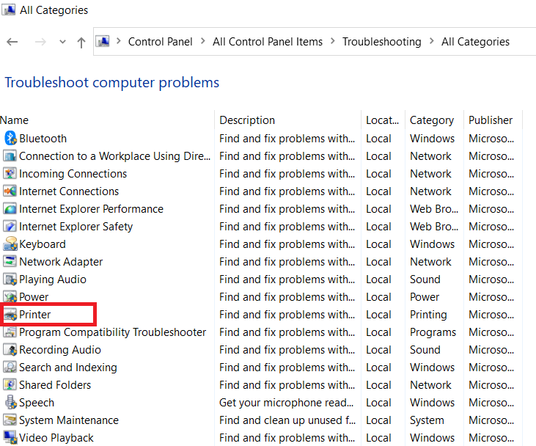Image resolution: width=536 pixels, height=446 pixels.
Task: Expand the chevron after Troubleshooting breadcrumb
Action: click(x=432, y=41)
